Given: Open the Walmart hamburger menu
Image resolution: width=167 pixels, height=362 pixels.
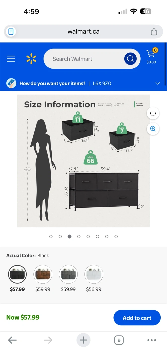Looking at the screenshot, I should click(x=11, y=59).
